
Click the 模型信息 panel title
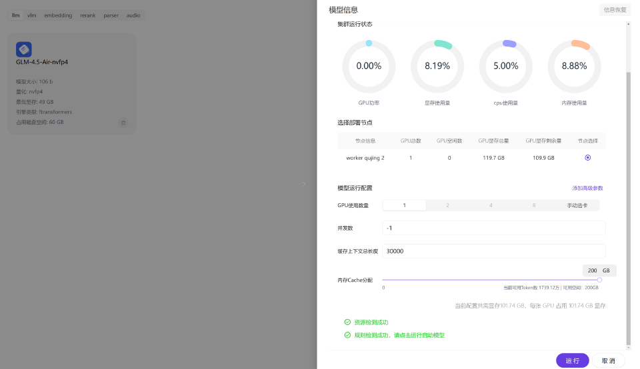point(343,10)
